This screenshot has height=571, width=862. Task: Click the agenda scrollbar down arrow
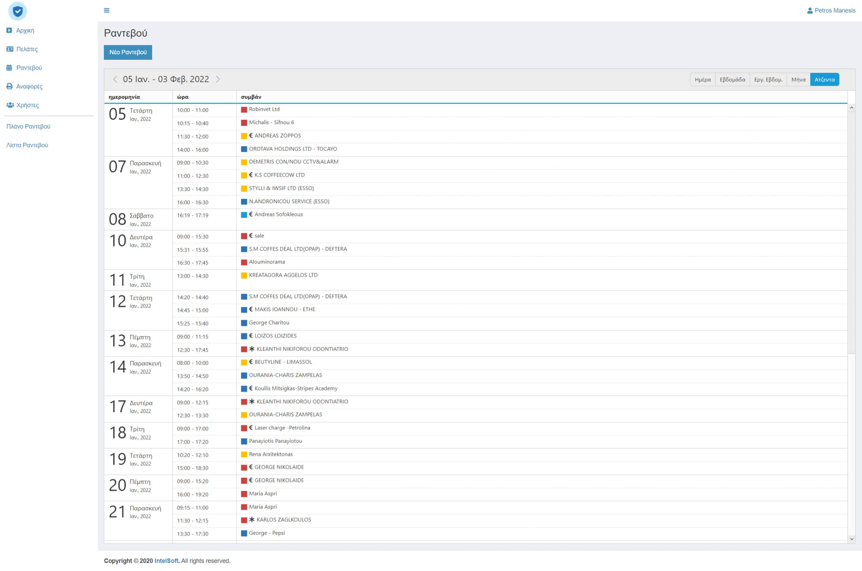point(852,539)
